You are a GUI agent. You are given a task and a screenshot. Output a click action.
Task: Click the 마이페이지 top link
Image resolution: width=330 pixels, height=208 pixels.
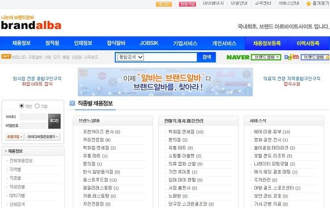pos(213,3)
